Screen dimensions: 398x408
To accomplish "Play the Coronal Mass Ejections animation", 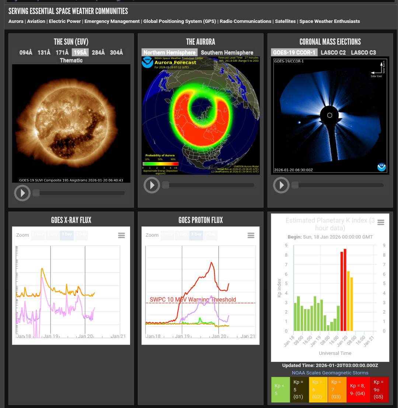I will coord(281,185).
